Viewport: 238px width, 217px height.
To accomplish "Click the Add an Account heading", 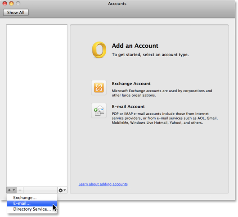I will coord(135,45).
